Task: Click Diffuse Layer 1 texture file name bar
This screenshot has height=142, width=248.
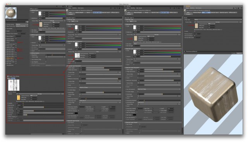Action: [52, 21]
